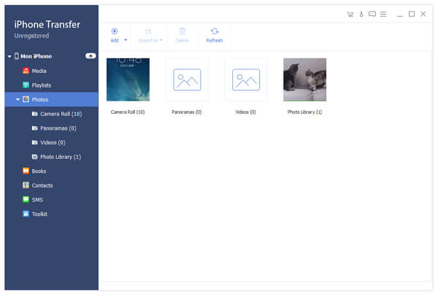Click the Contacts address book icon
The width and height of the screenshot is (438, 296).
point(26,185)
